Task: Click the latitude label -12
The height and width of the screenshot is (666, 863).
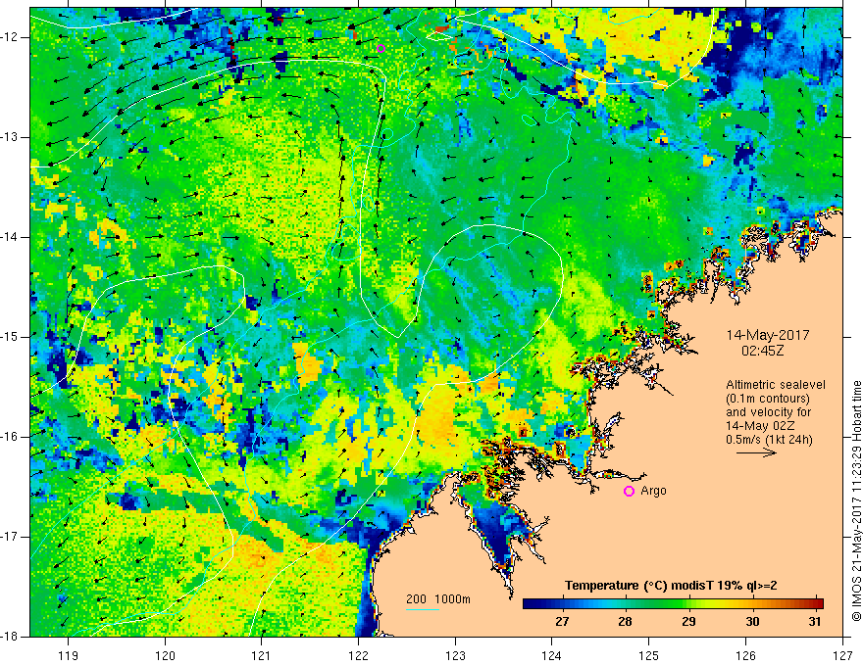Action: (10, 37)
